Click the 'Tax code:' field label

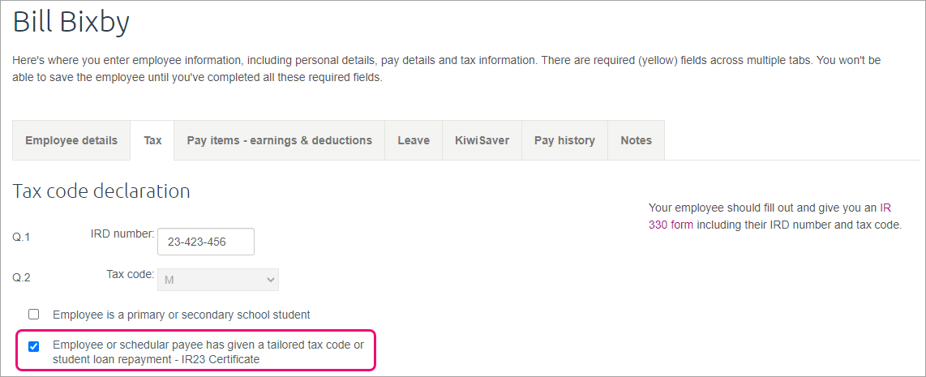(131, 274)
